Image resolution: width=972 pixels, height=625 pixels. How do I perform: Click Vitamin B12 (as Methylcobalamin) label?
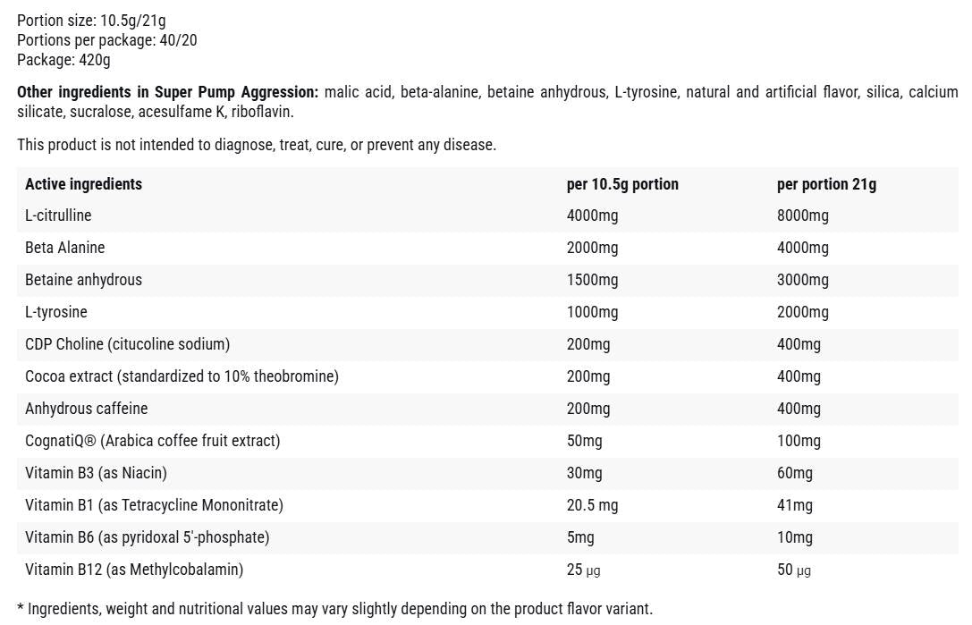coord(134,570)
